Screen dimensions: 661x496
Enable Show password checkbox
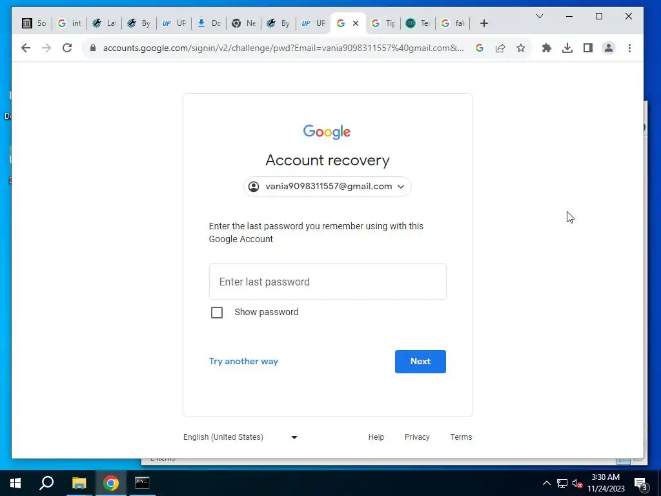pyautogui.click(x=217, y=313)
